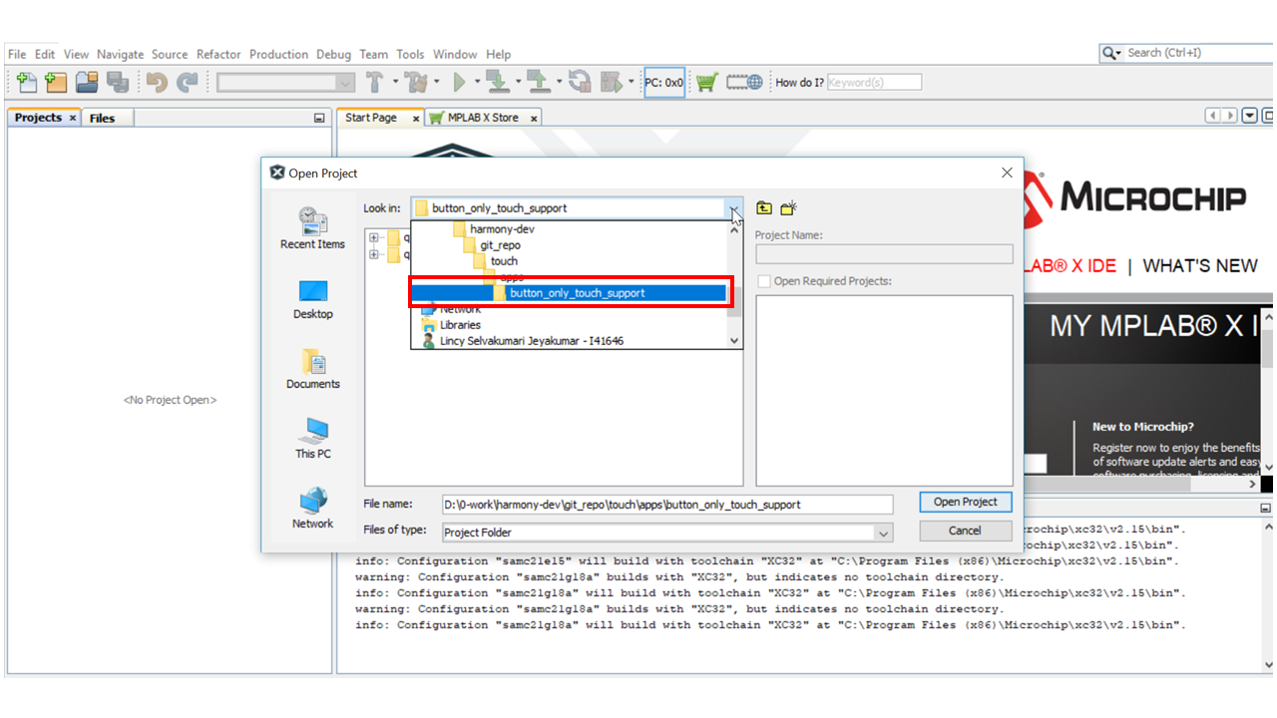This screenshot has height=718, width=1277.
Task: Open the Files of type dropdown
Action: (882, 533)
